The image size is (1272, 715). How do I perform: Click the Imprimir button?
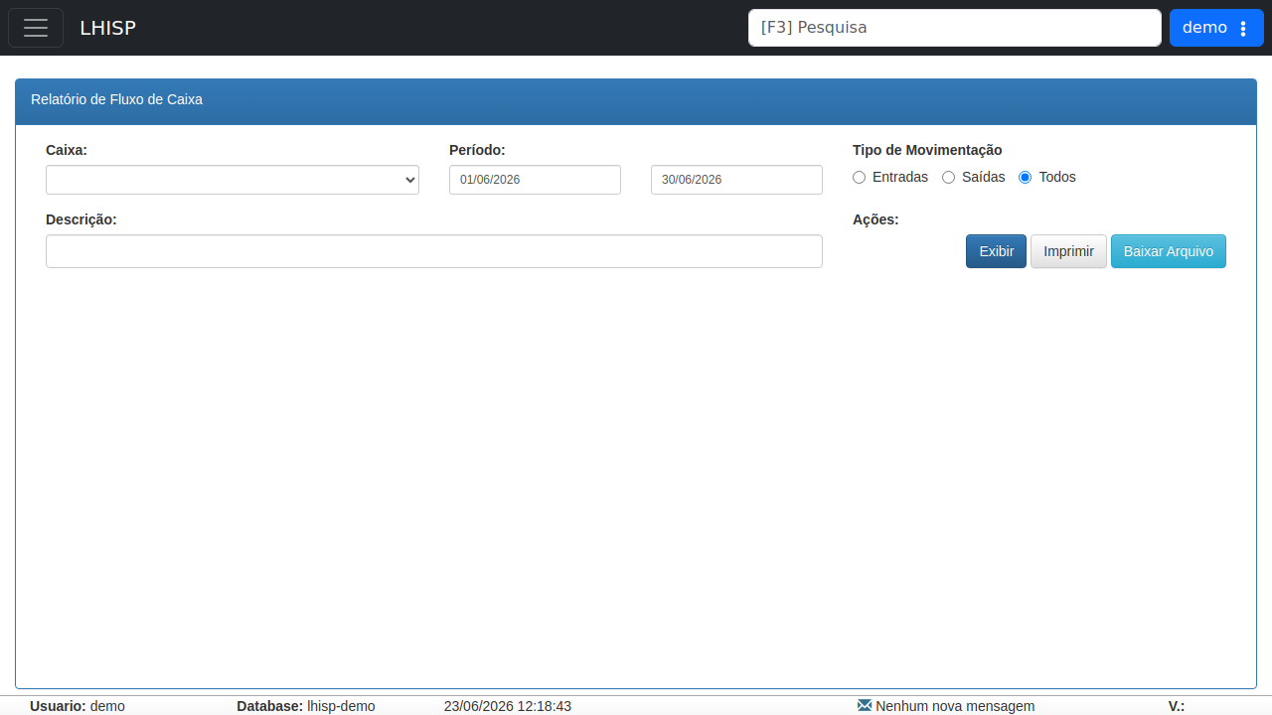1068,251
